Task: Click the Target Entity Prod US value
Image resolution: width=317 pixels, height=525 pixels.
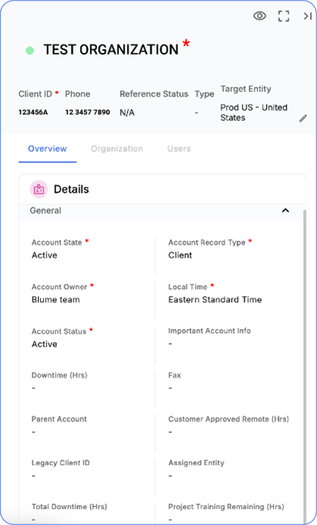Action: pos(254,112)
